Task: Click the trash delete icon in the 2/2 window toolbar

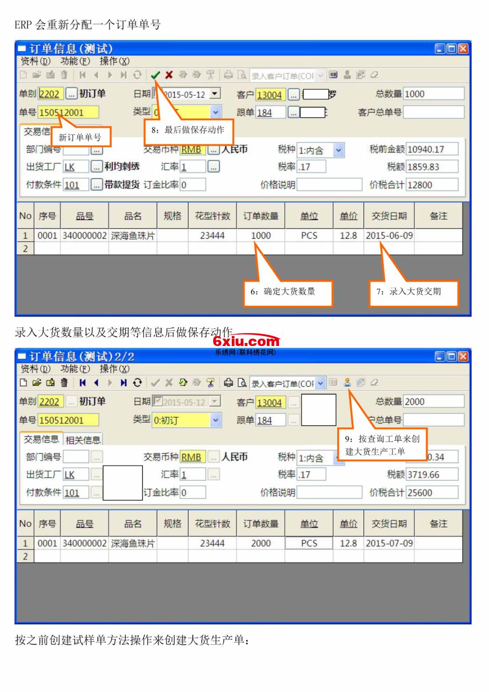Action: point(64,383)
